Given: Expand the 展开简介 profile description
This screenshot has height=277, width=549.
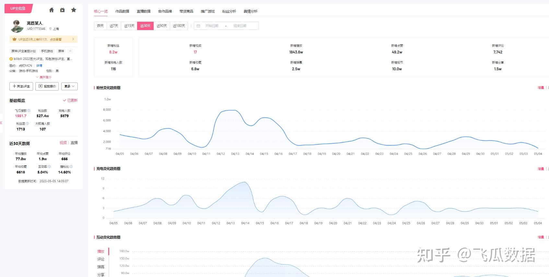Looking at the screenshot, I should coord(44,77).
